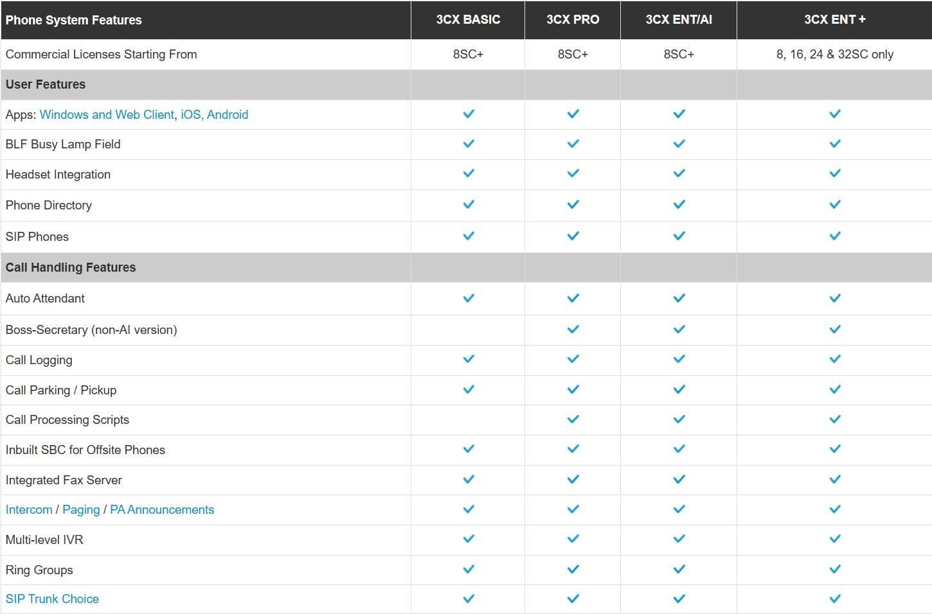Select the 3CX ENT+ column header

(834, 20)
